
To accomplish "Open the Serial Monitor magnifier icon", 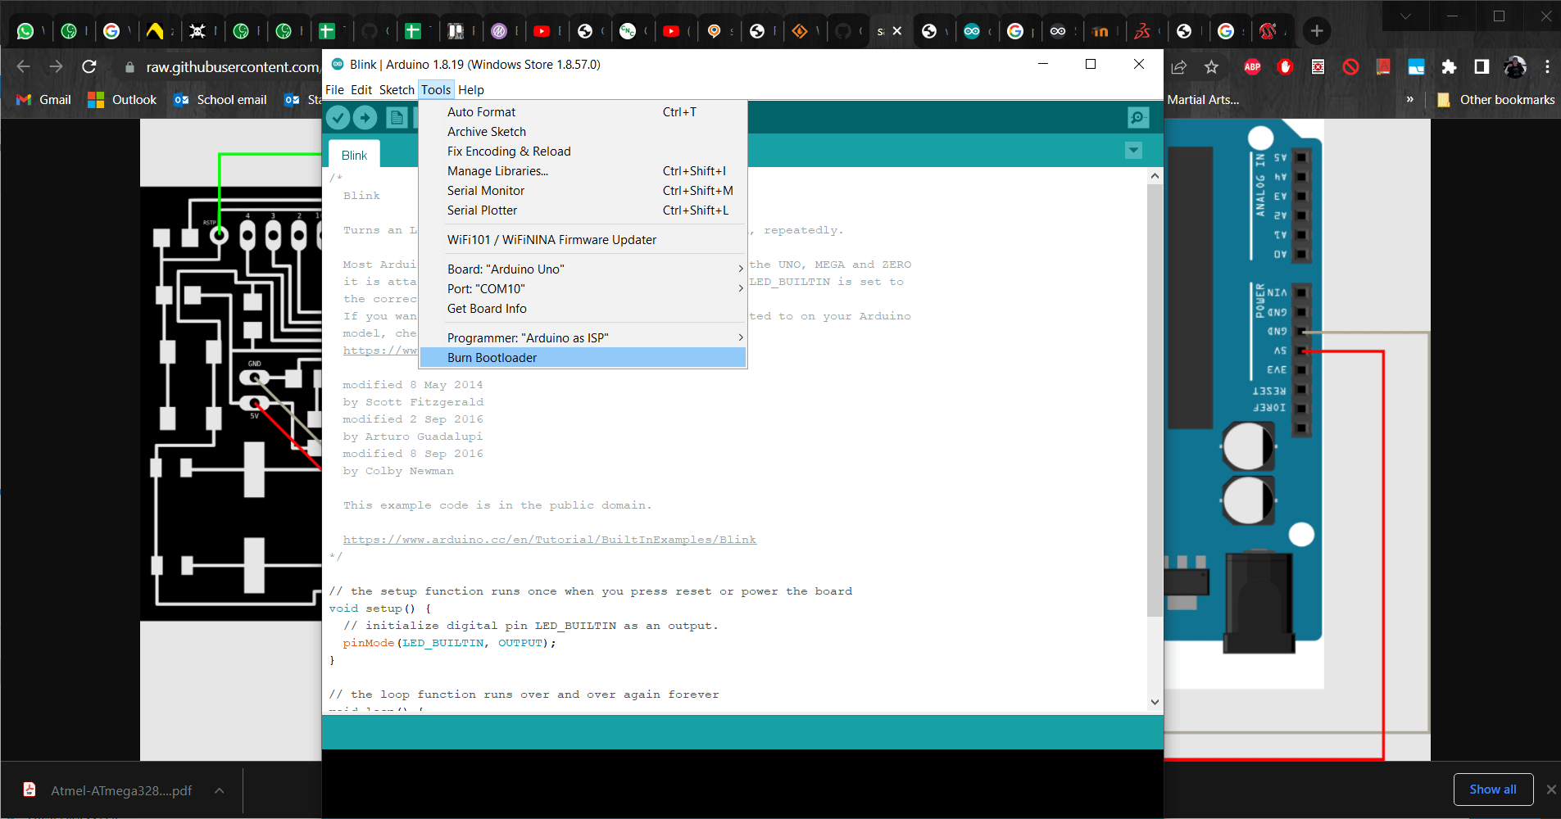I will click(x=1138, y=118).
